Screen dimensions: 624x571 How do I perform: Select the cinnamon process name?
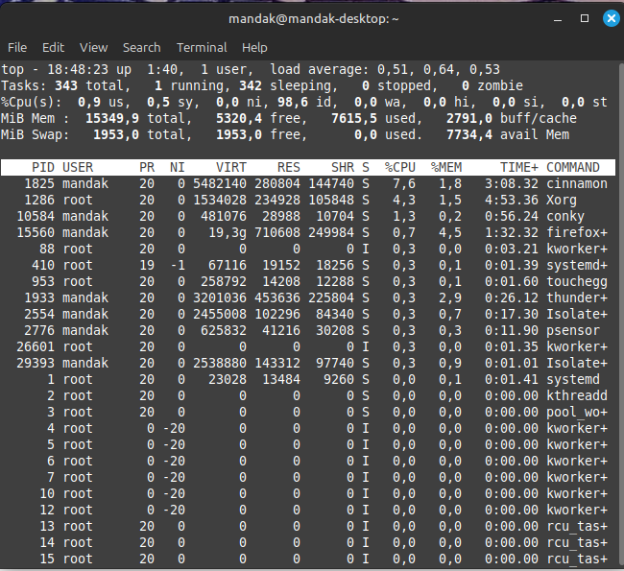(577, 184)
